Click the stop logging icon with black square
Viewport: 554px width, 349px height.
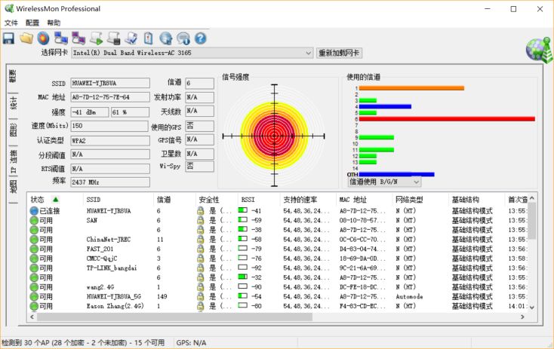coord(114,38)
